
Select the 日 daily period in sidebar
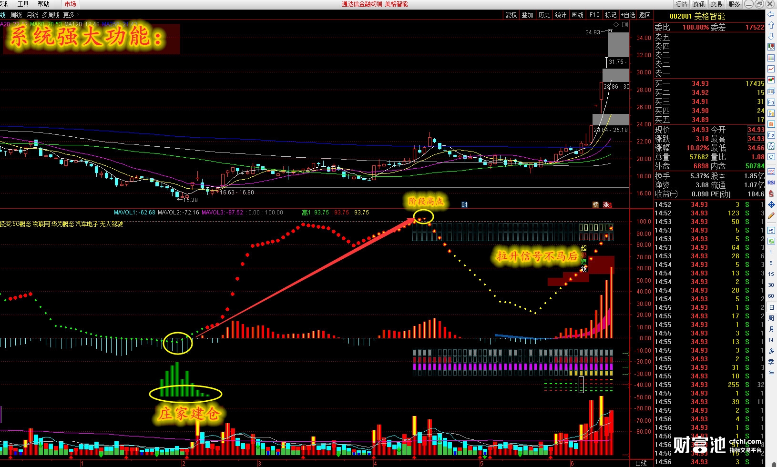[x=771, y=307]
